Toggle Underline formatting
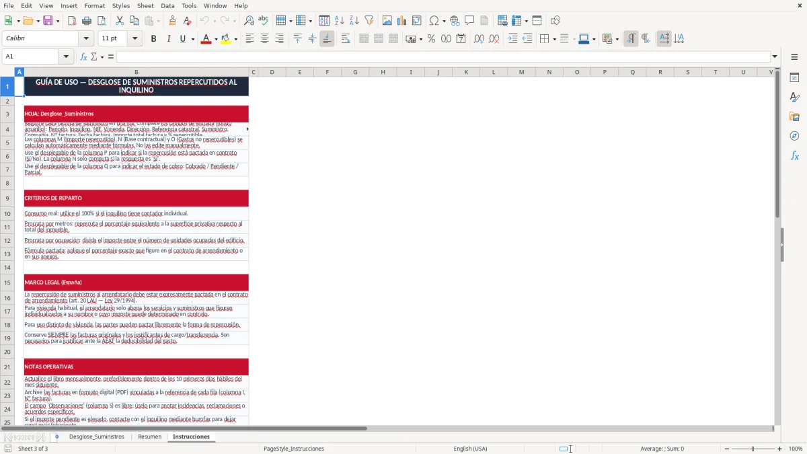The height and width of the screenshot is (454, 807). pyautogui.click(x=182, y=39)
